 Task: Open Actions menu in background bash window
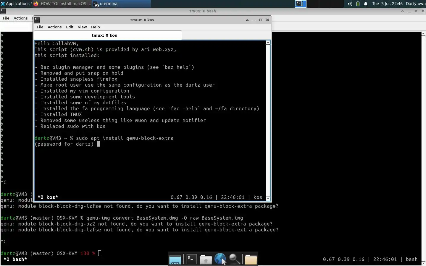[21, 18]
